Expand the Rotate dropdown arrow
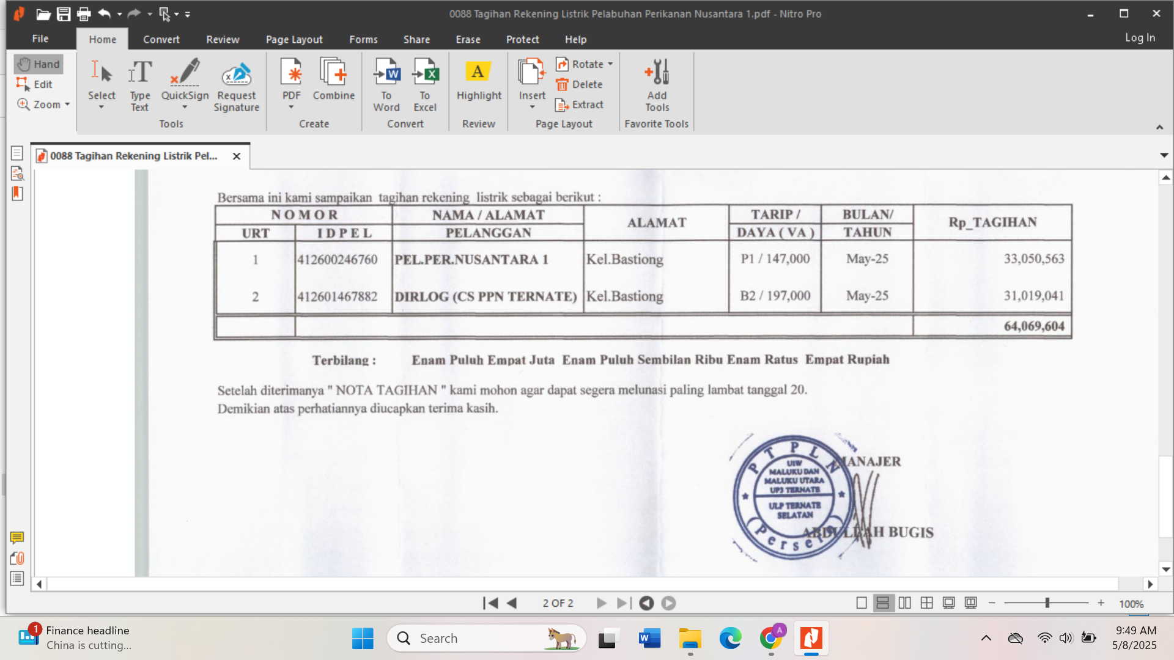The height and width of the screenshot is (660, 1174). coord(610,64)
